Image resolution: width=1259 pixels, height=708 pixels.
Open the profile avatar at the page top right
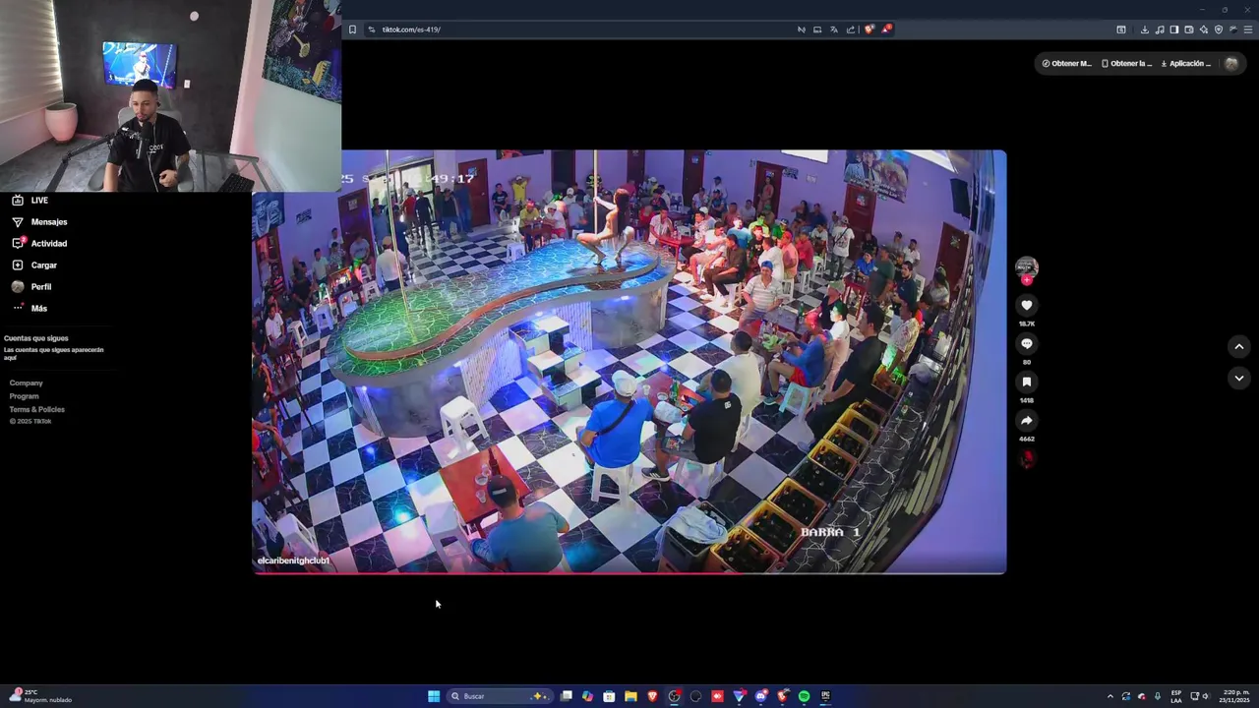coord(1231,63)
